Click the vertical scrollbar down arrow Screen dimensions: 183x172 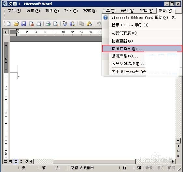click(x=178, y=141)
